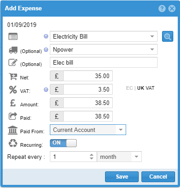Click the VAT info icon
This screenshot has width=180, height=188.
[x=46, y=89]
